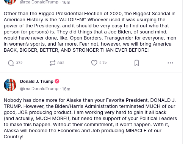Bookmark the AUTOPEN post
188x144 pixels.
coord(136,63)
